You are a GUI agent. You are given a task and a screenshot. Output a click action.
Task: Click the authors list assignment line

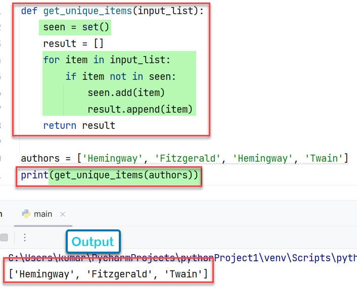[x=185, y=158]
